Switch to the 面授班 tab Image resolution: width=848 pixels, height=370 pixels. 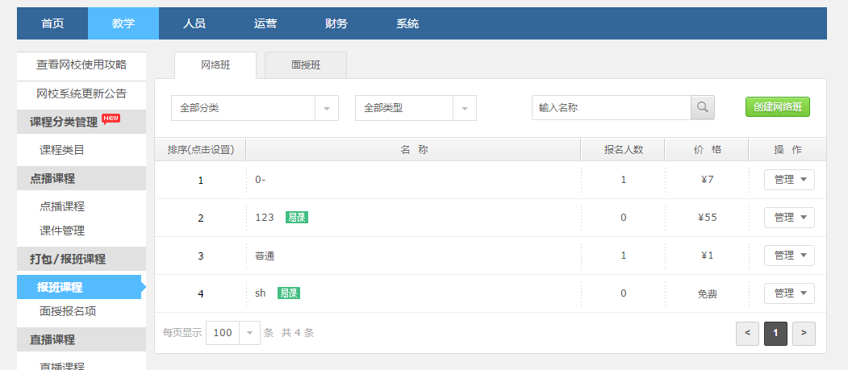click(x=306, y=65)
